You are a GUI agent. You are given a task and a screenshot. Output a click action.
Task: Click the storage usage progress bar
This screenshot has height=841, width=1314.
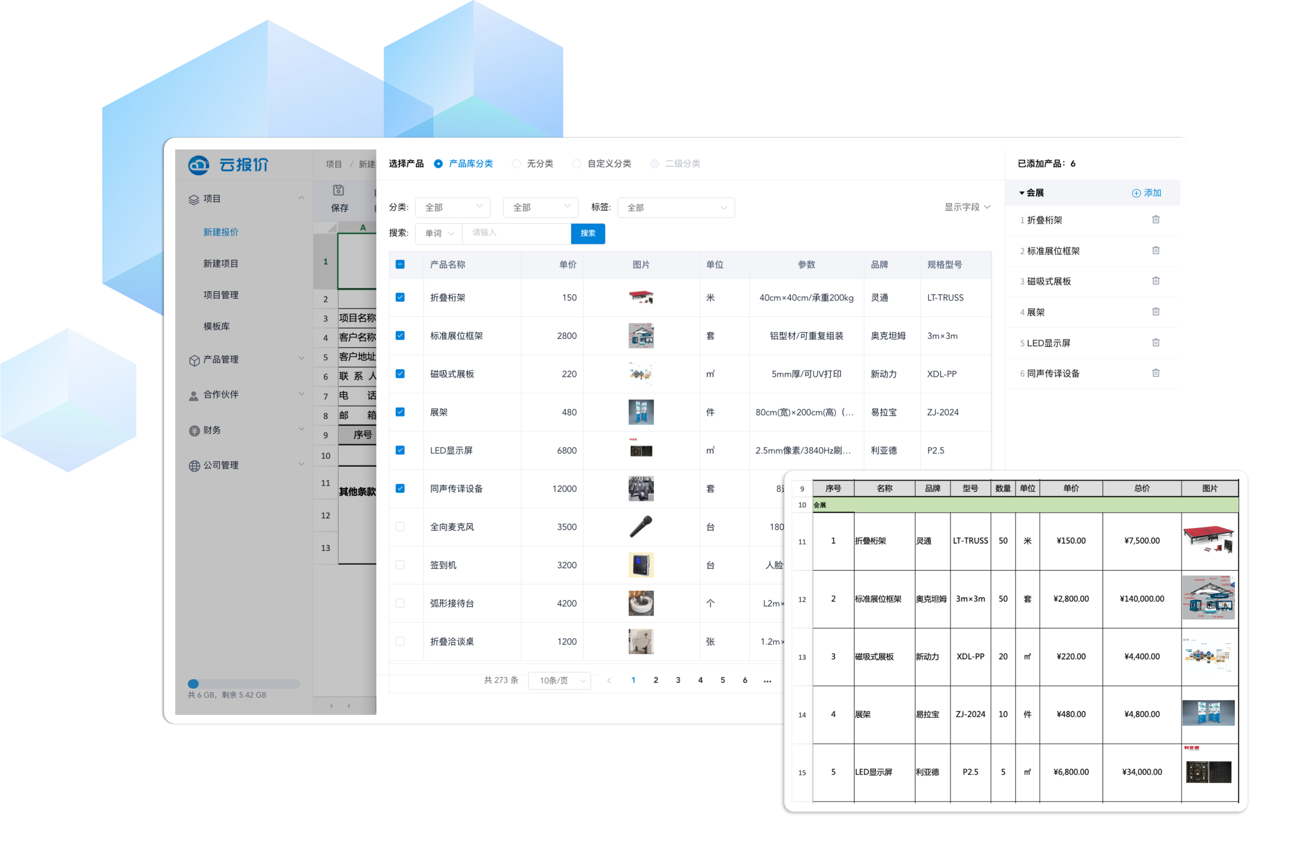tap(243, 683)
